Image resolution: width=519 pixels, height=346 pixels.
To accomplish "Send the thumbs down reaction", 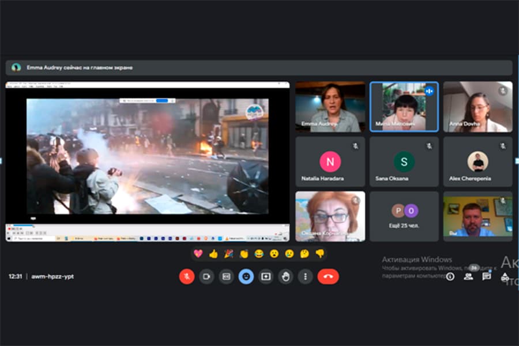I will 319,253.
